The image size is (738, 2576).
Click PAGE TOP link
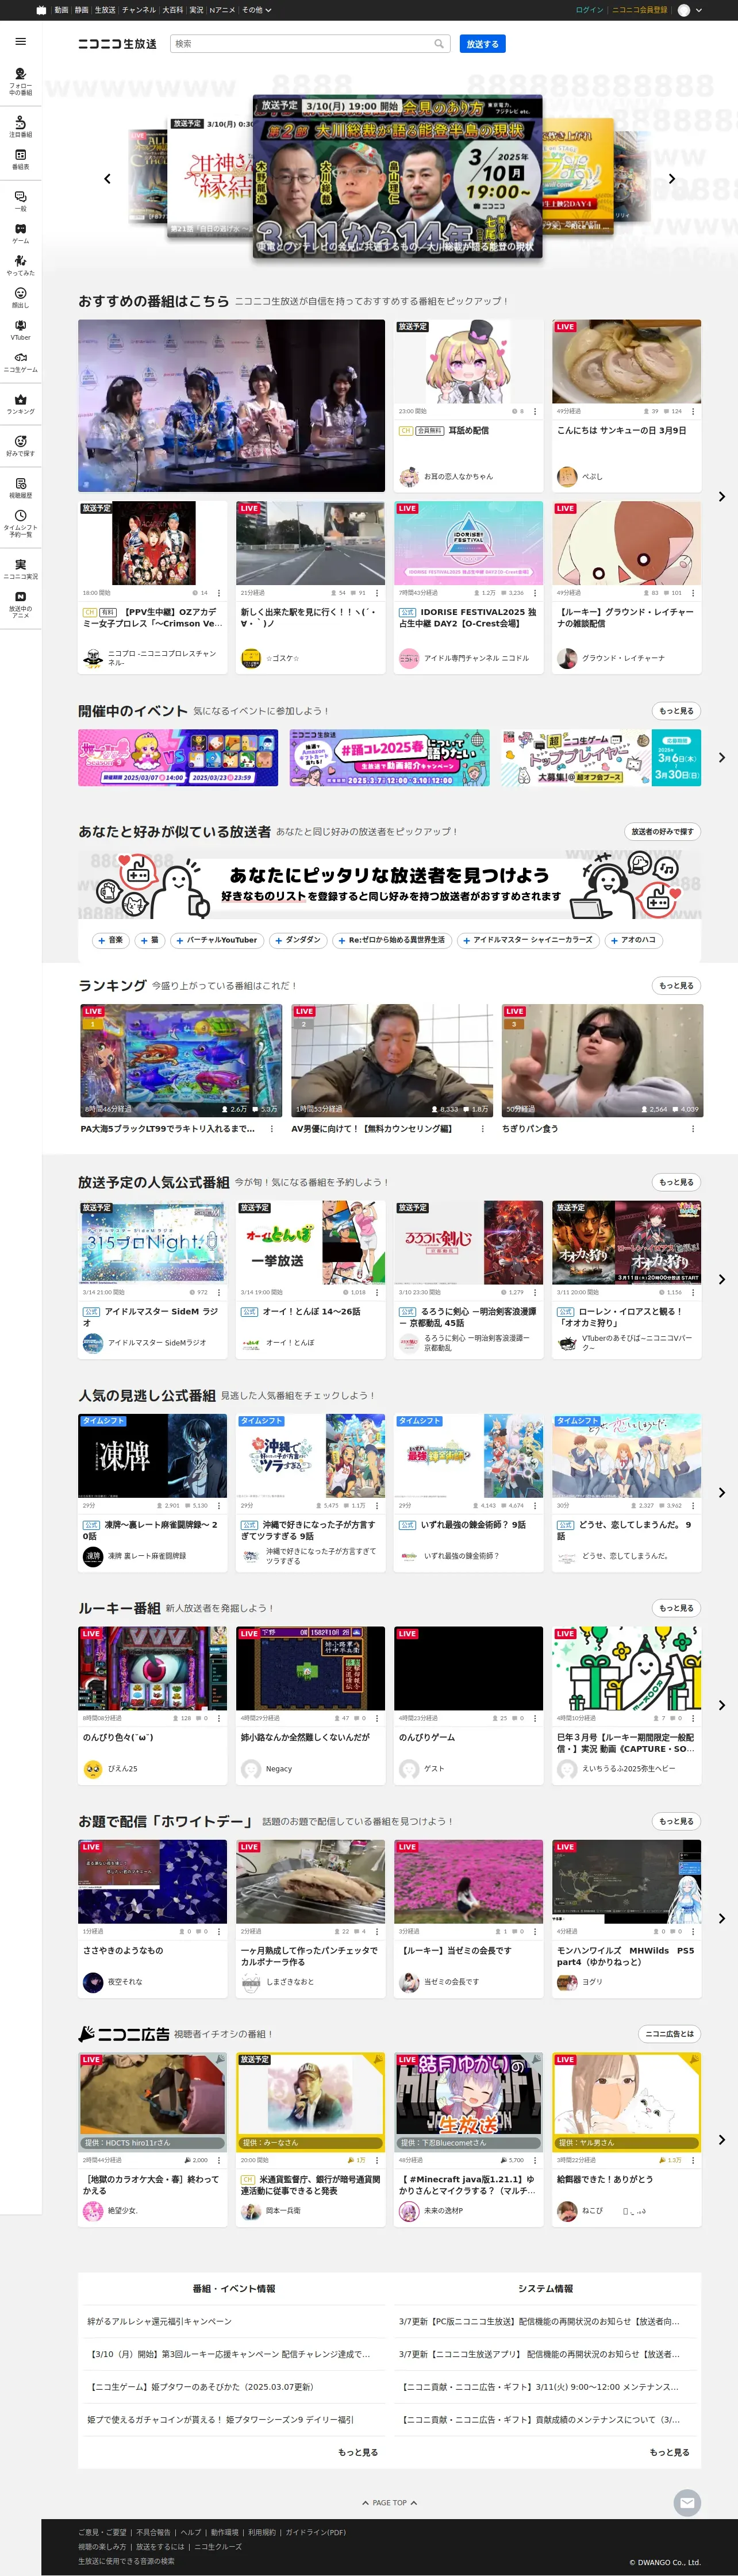pos(389,2502)
